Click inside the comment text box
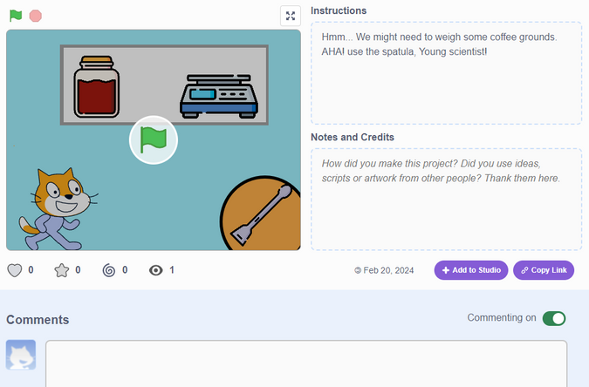This screenshot has height=387, width=589. pyautogui.click(x=306, y=363)
